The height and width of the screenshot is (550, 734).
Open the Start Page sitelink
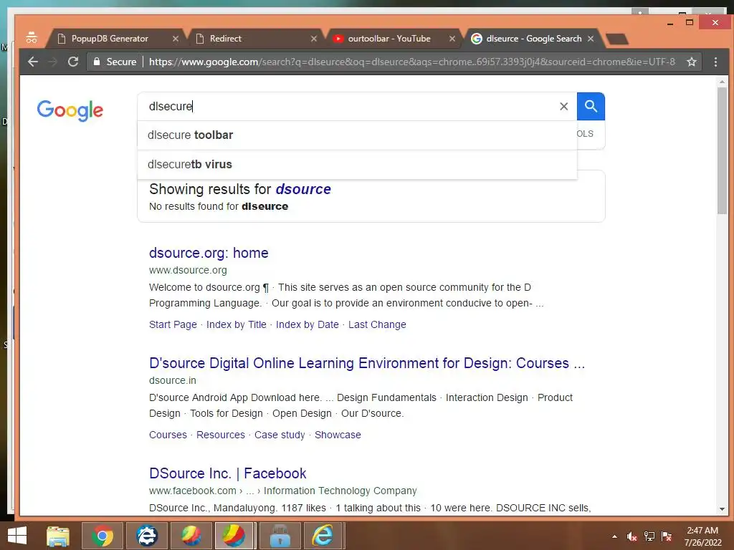coord(173,324)
